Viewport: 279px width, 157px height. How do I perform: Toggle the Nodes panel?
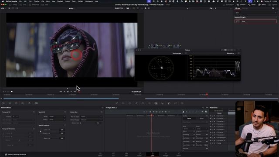[x=252, y=5]
